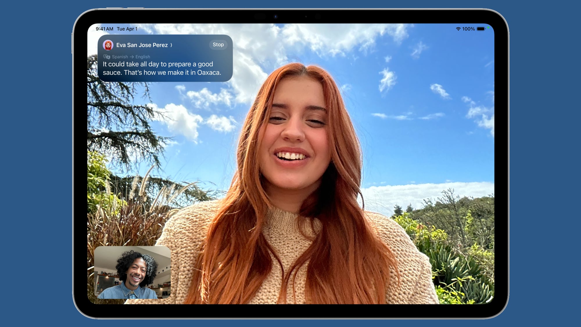Tap the self-view video thumbnail
Viewport: 581px width, 327px height.
click(132, 272)
